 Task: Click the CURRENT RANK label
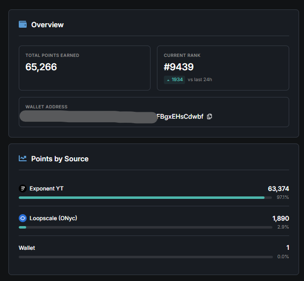coord(182,55)
